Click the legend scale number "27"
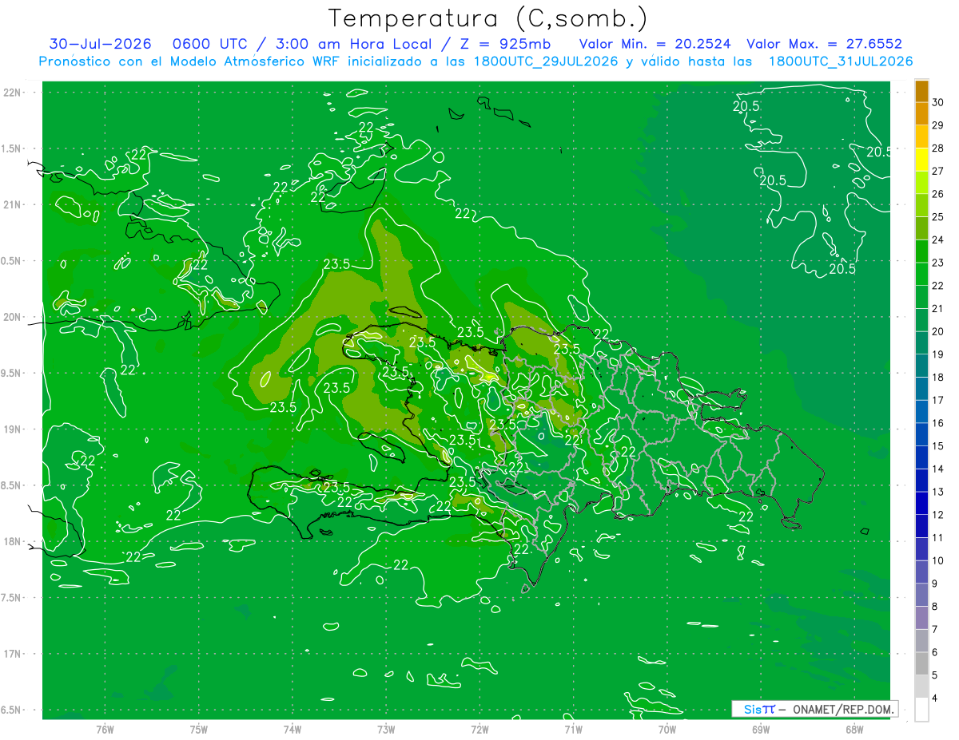 click(938, 171)
